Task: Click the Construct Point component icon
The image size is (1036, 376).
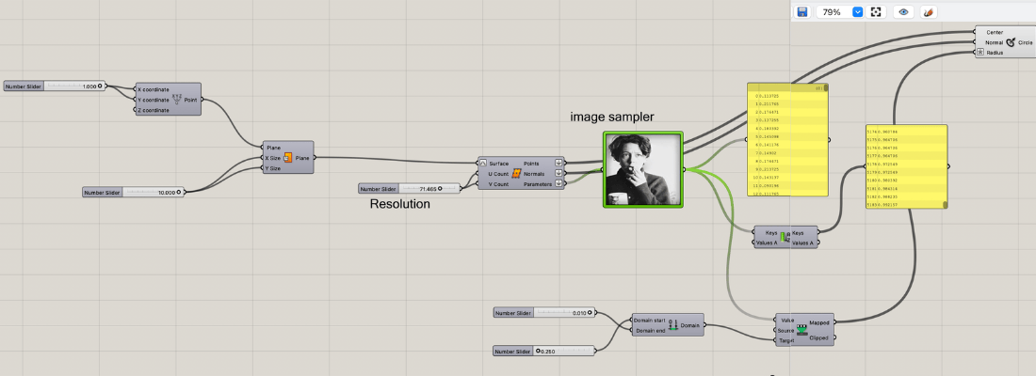Action: [x=177, y=99]
